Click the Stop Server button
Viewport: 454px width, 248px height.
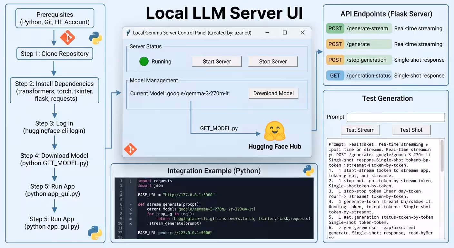pyautogui.click(x=273, y=61)
